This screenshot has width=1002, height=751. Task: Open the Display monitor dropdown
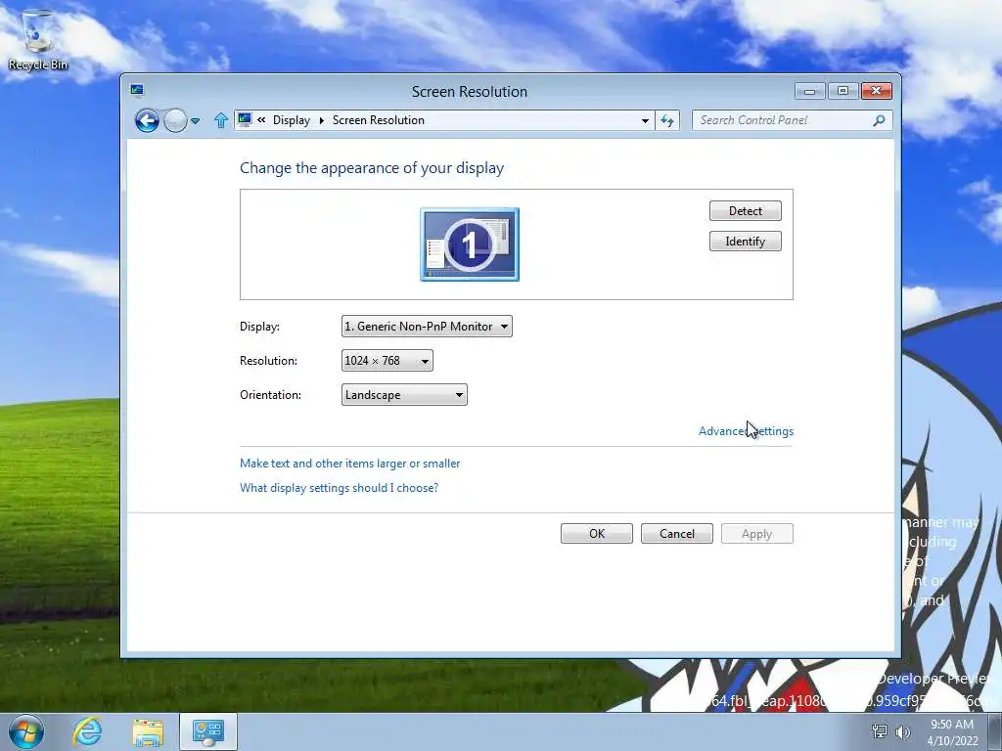tap(427, 327)
